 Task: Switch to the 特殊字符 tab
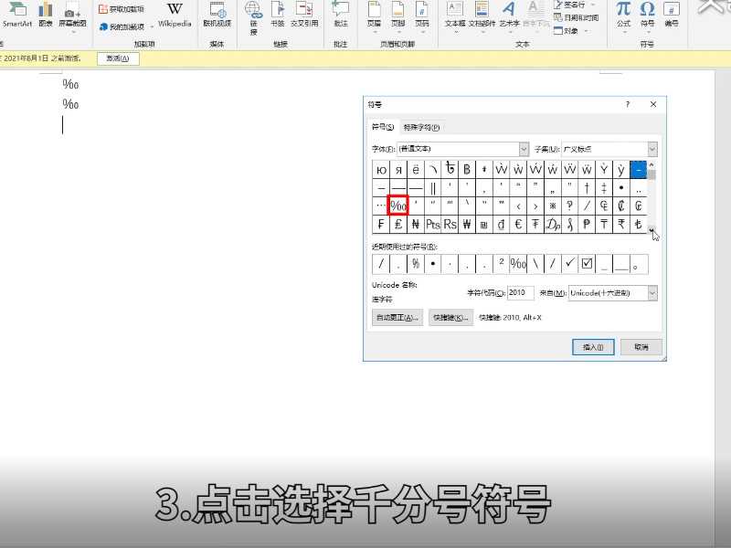(x=421, y=128)
